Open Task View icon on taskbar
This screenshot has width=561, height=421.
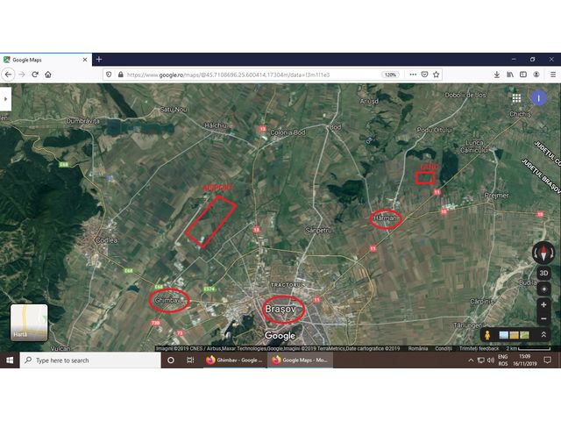point(190,360)
